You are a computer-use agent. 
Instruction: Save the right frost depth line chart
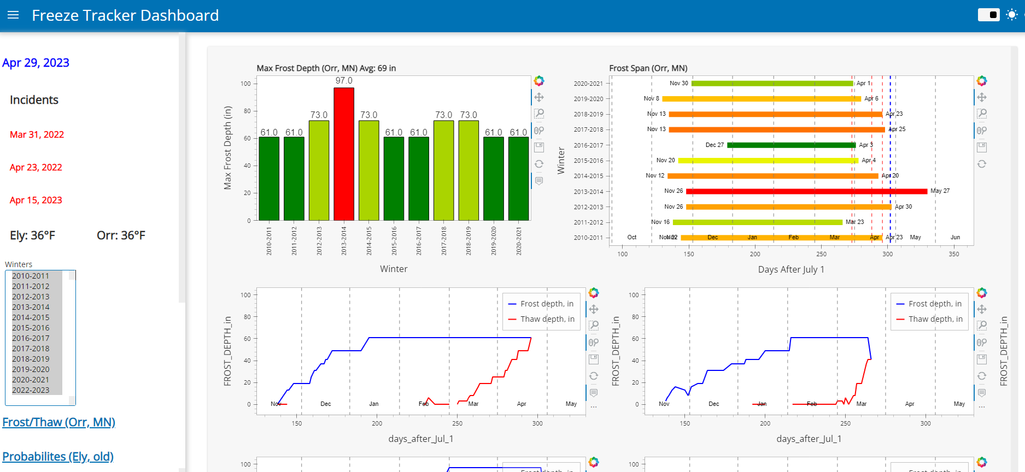click(x=982, y=359)
